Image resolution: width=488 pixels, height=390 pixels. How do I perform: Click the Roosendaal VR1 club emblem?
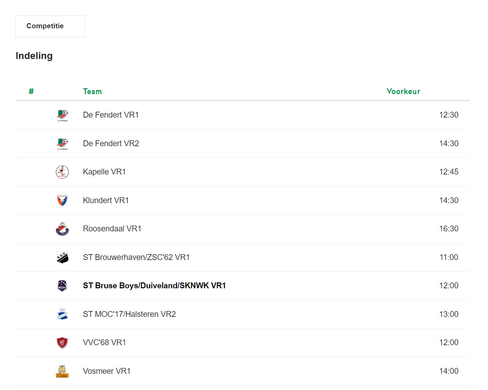(x=62, y=229)
